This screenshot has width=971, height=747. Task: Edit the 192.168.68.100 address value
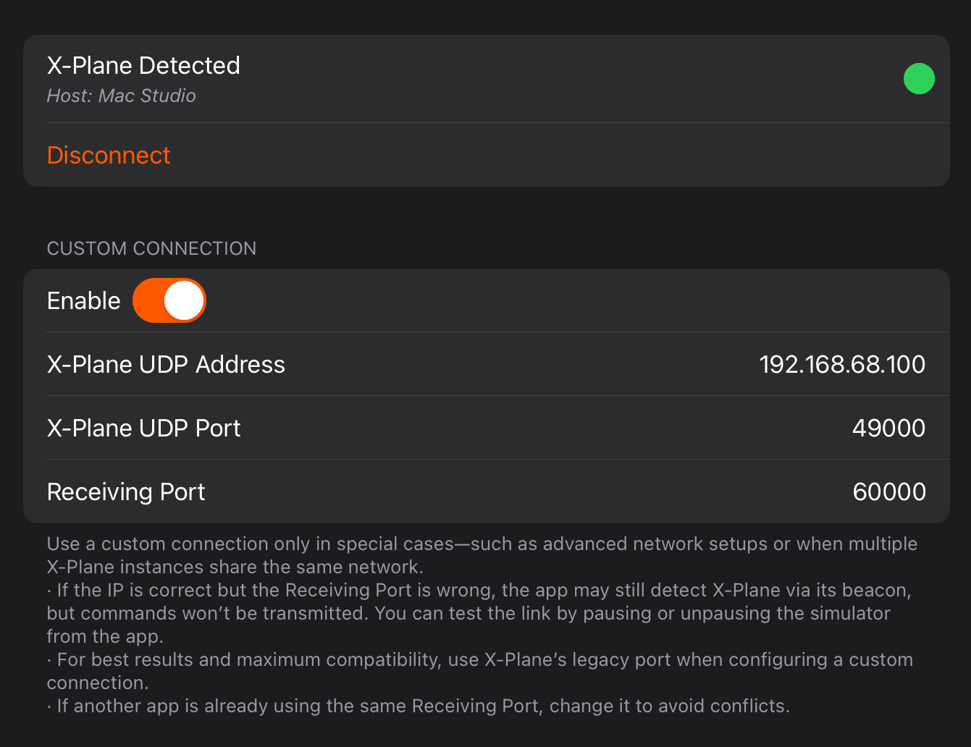click(841, 364)
